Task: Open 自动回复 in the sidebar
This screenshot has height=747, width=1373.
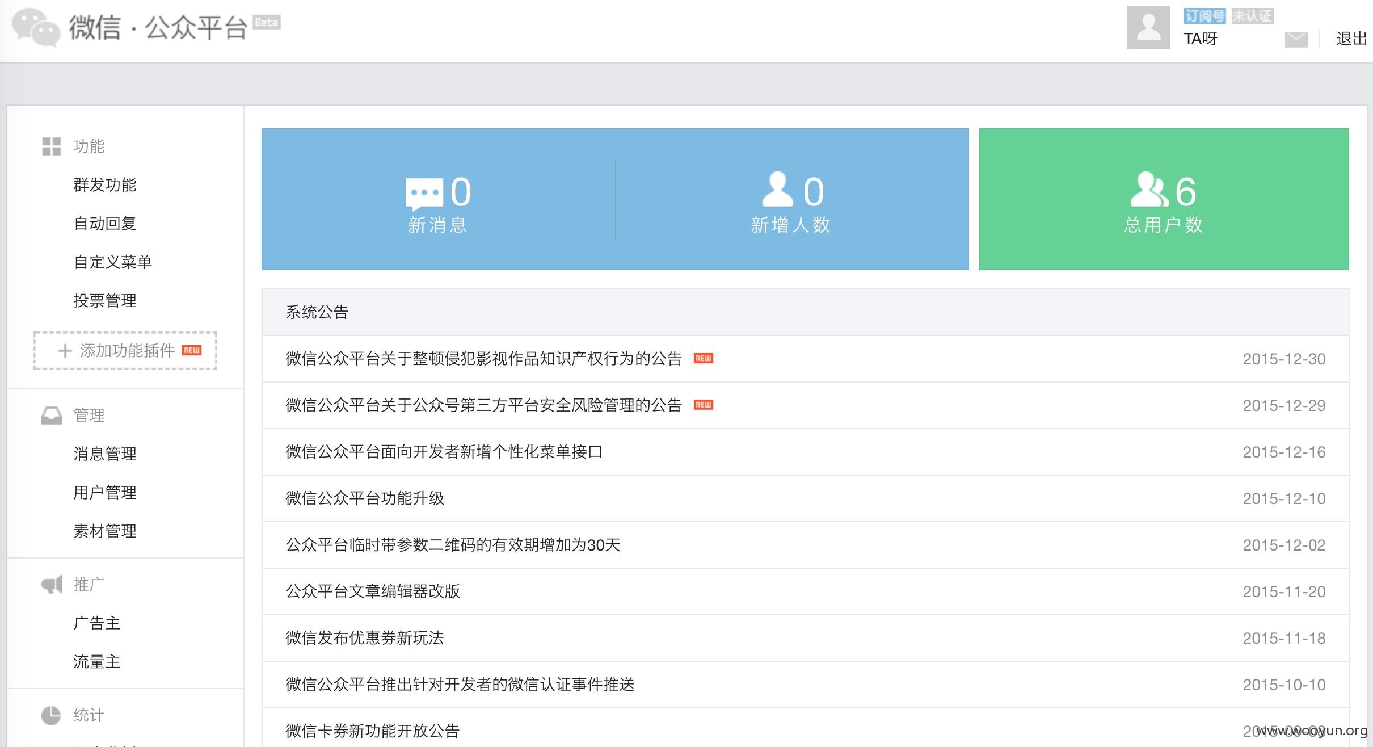Action: (x=105, y=224)
